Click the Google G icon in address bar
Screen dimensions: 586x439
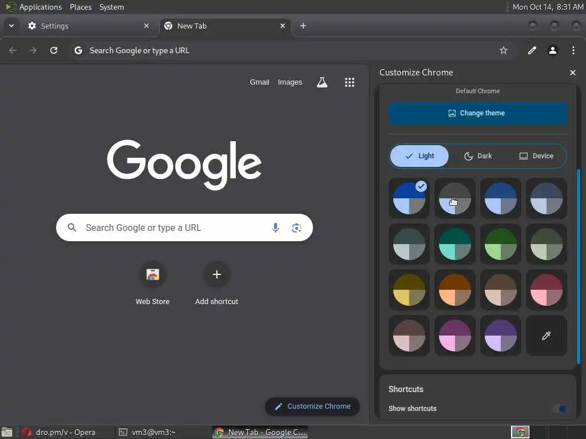coord(78,50)
